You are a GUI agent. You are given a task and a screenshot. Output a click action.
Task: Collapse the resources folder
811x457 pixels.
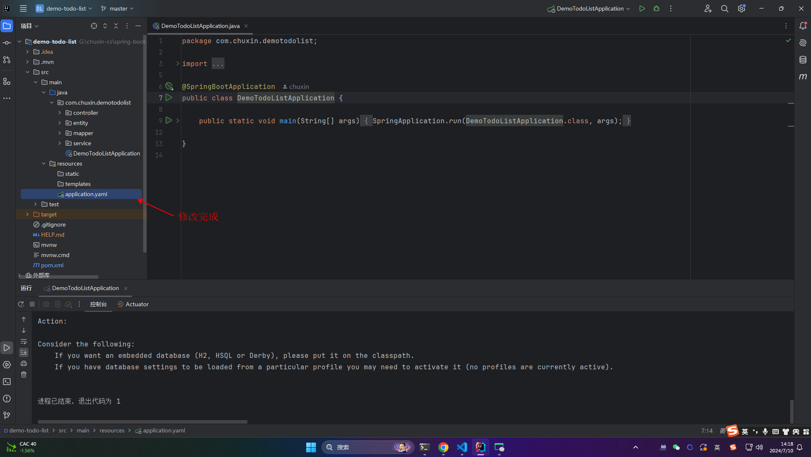[44, 163]
